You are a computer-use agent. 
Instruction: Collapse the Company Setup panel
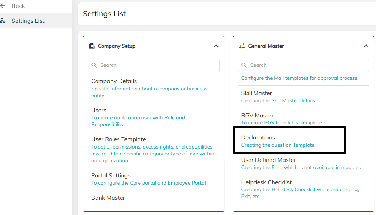pos(216,46)
